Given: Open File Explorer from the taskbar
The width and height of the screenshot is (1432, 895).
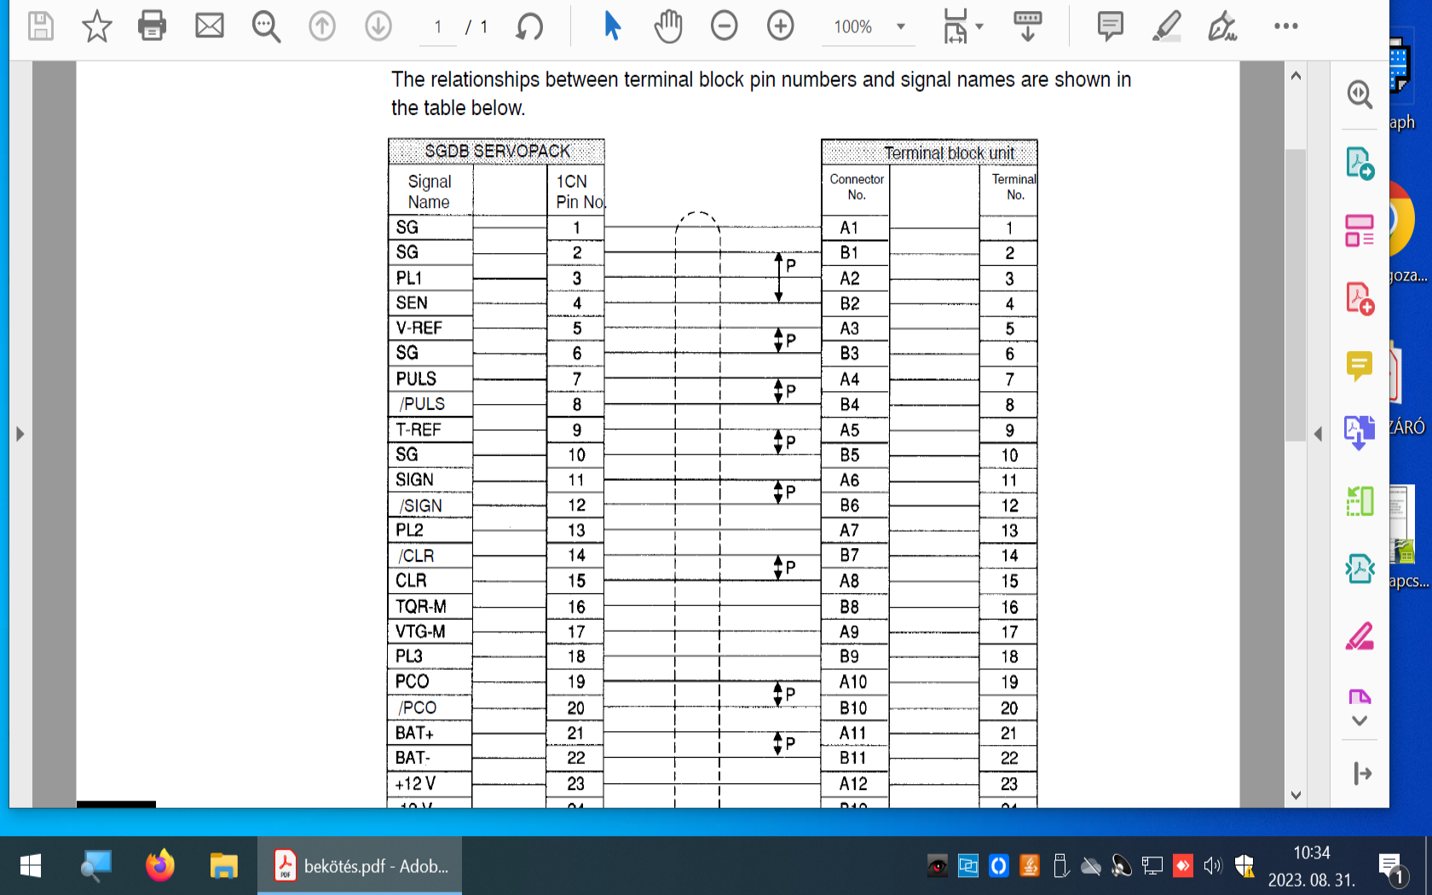Looking at the screenshot, I should (223, 866).
